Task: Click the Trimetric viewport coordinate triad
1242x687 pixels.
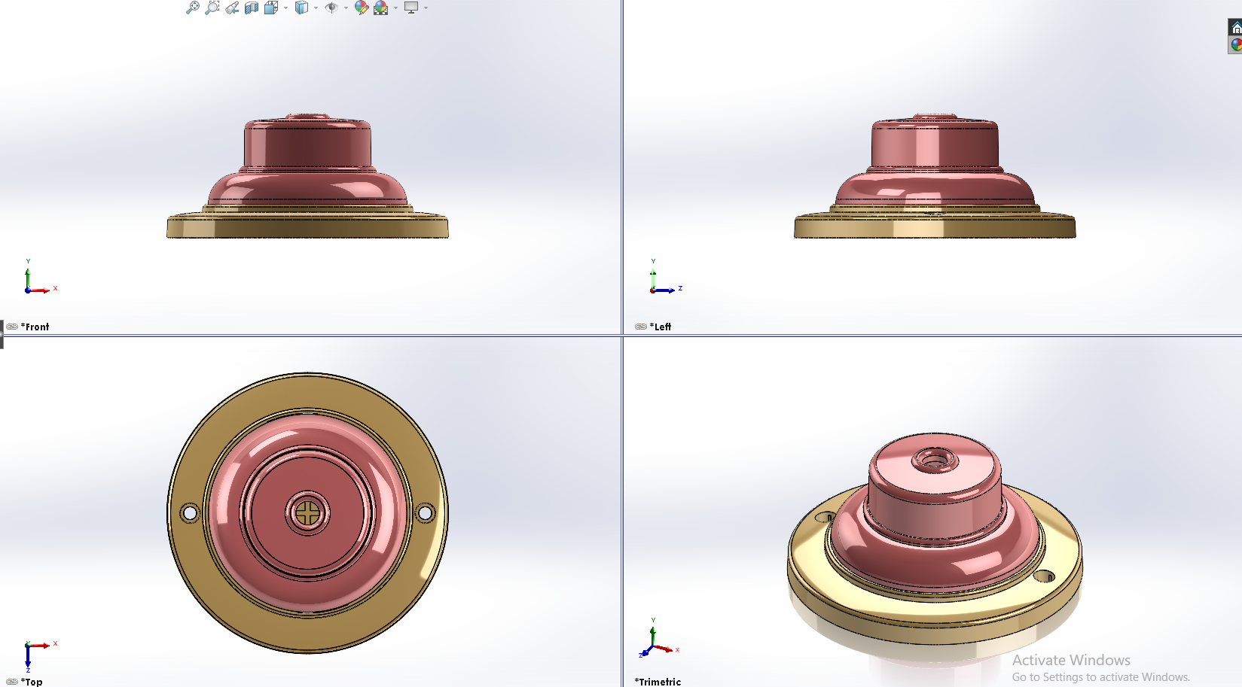Action: click(660, 638)
